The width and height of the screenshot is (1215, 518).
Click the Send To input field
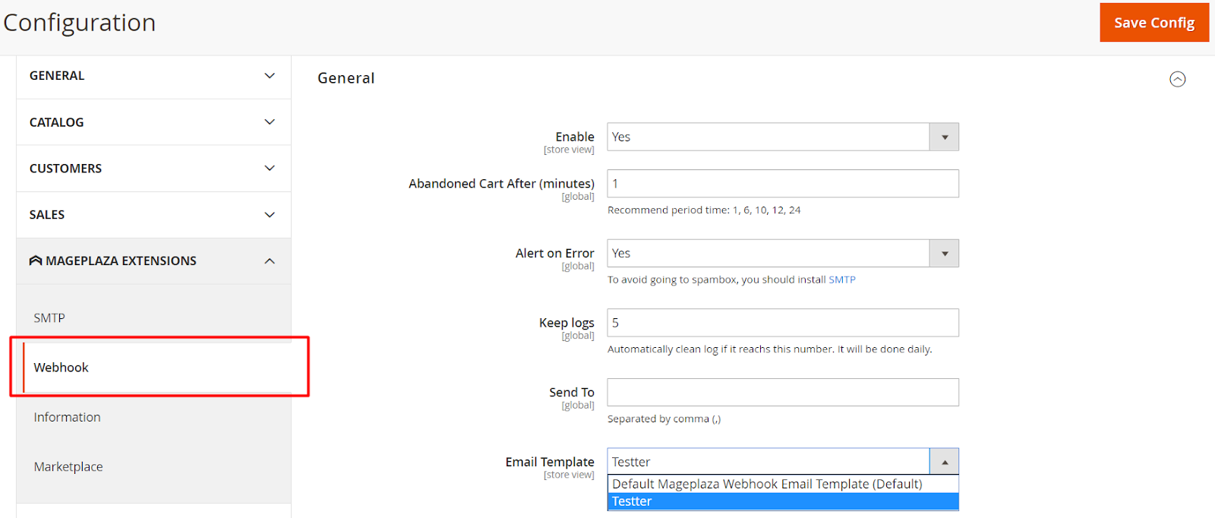(x=782, y=393)
